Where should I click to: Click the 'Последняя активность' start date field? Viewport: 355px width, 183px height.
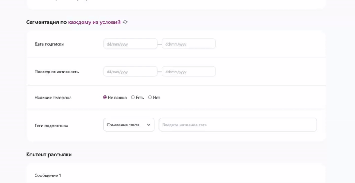click(130, 72)
